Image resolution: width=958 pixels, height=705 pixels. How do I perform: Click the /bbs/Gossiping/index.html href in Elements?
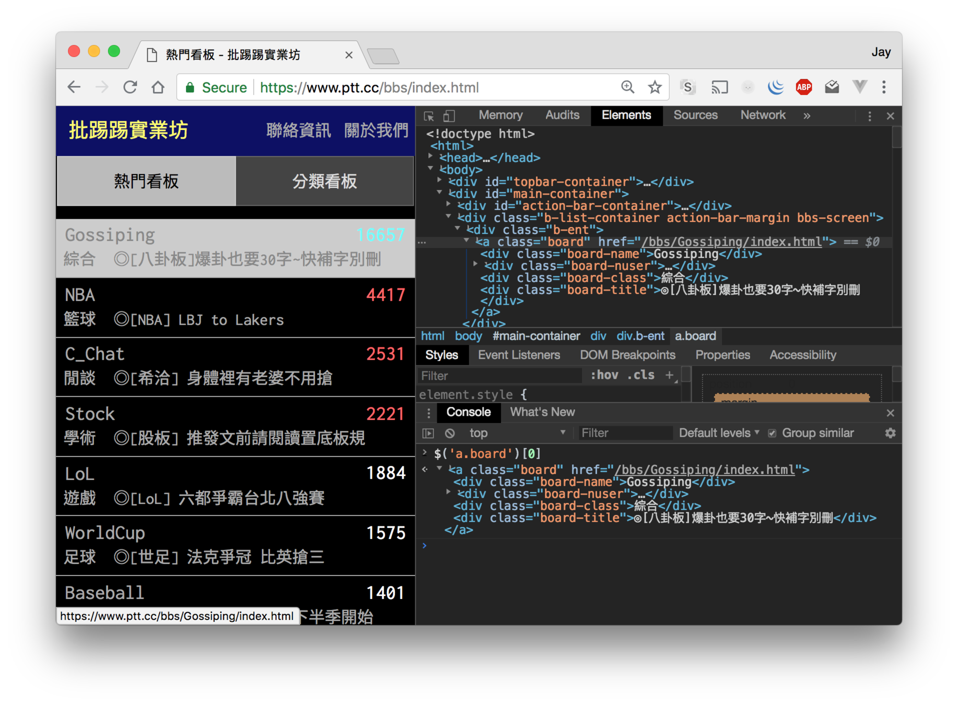pos(731,242)
